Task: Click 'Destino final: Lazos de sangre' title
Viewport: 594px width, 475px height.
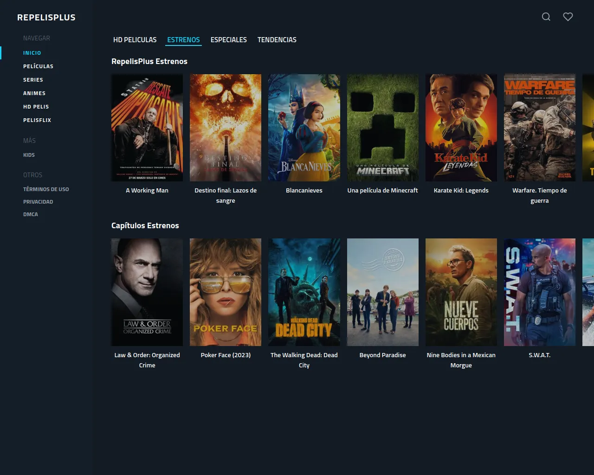Action: point(226,196)
